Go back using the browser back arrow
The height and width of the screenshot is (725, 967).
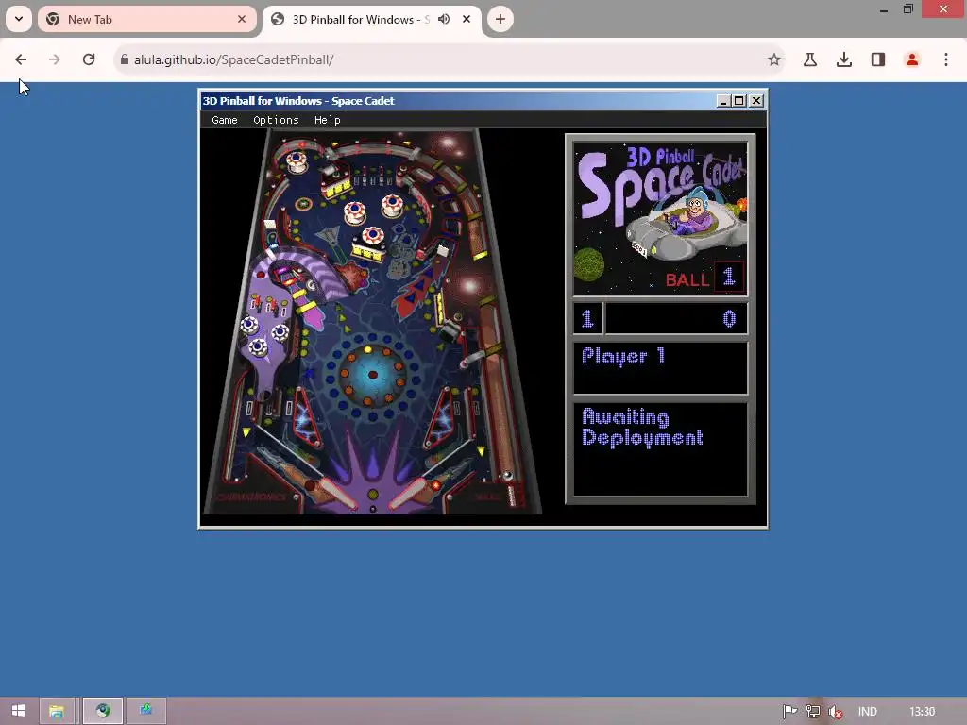click(21, 59)
